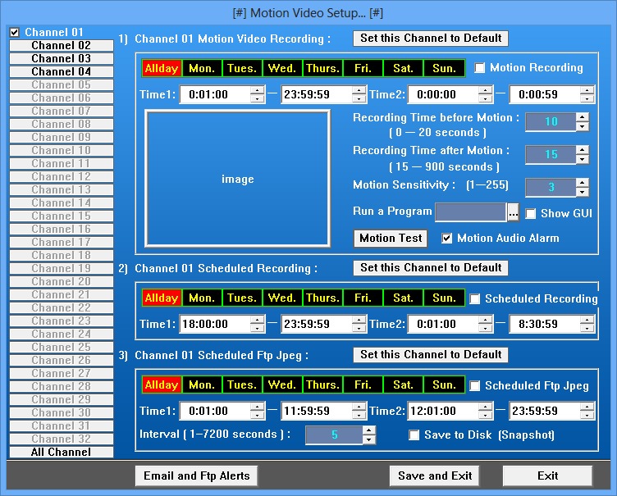
Task: Check Save to Disk (Snapshot)
Action: point(414,435)
